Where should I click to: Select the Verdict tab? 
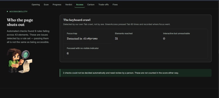tap(68, 5)
